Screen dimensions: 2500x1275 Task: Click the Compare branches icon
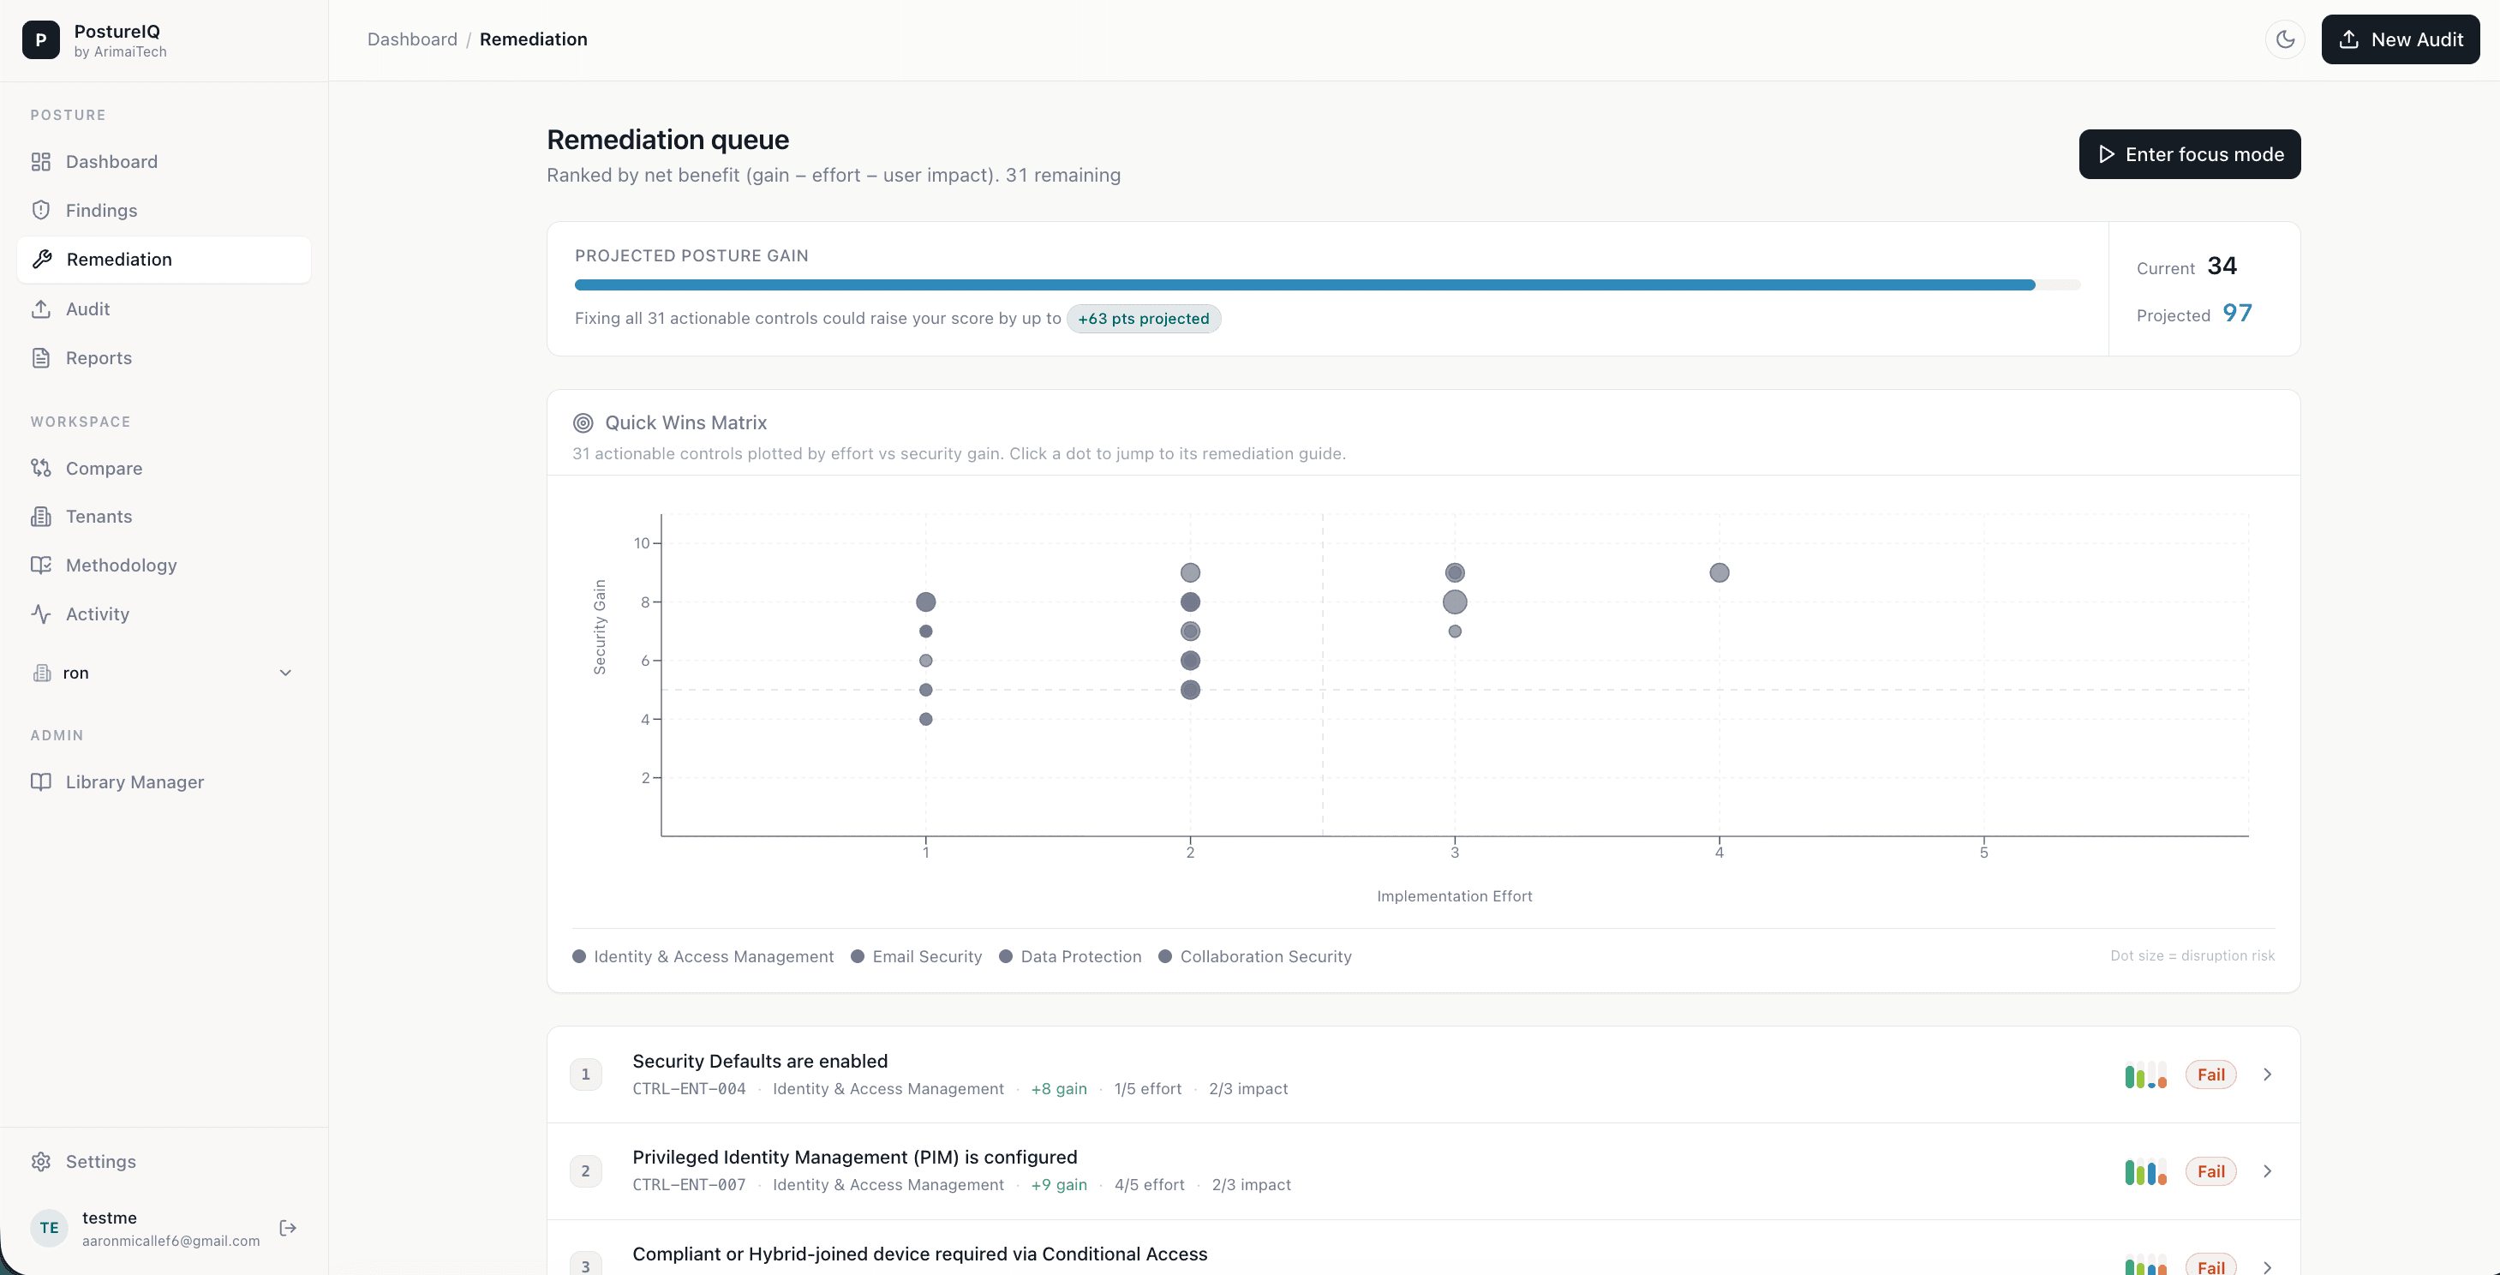[x=41, y=468]
